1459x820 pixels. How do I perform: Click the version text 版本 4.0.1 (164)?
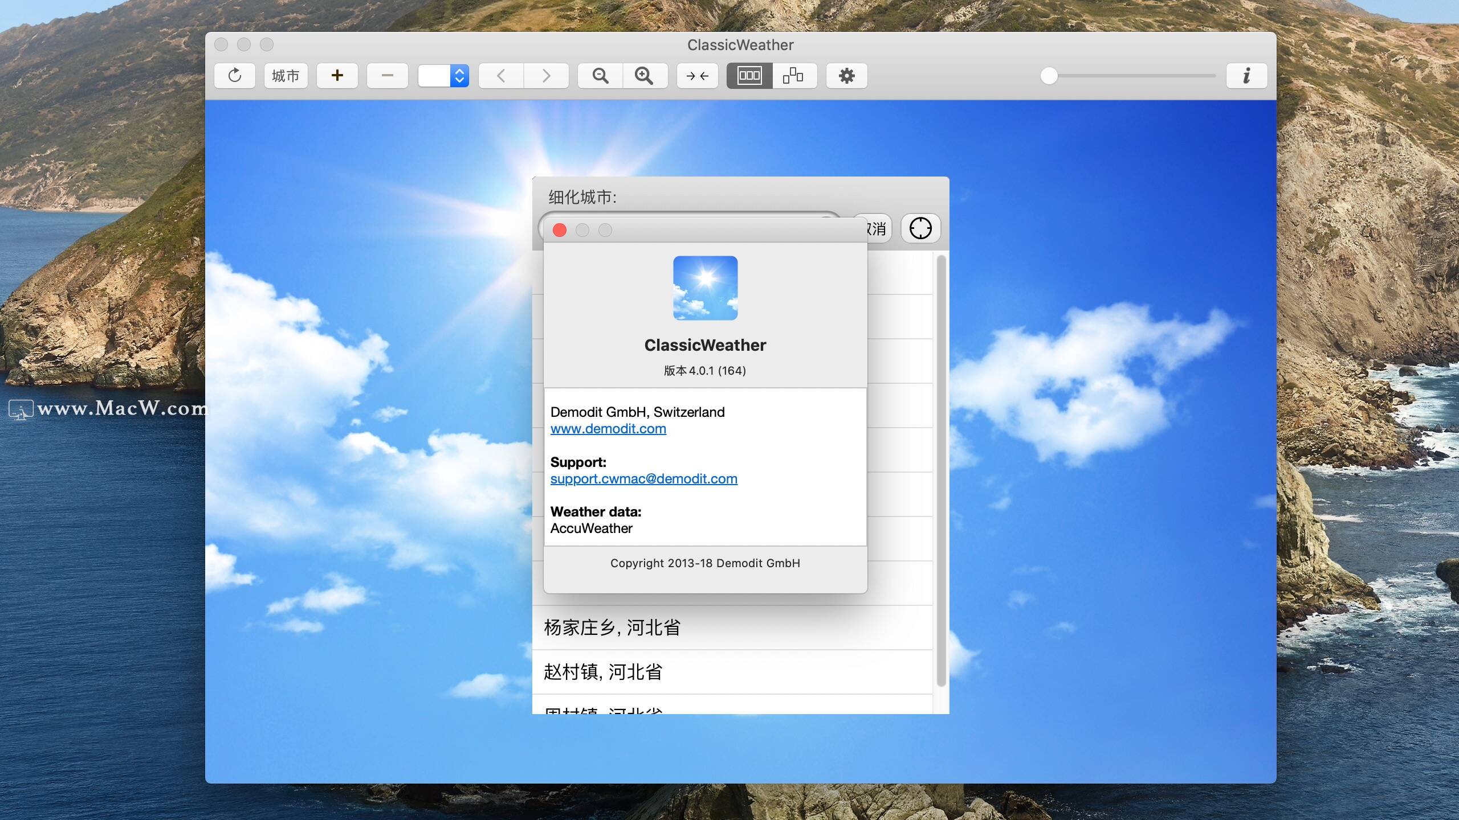pyautogui.click(x=705, y=371)
